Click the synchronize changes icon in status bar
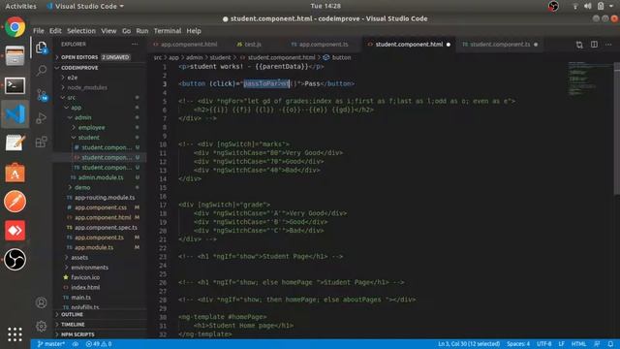 76,344
